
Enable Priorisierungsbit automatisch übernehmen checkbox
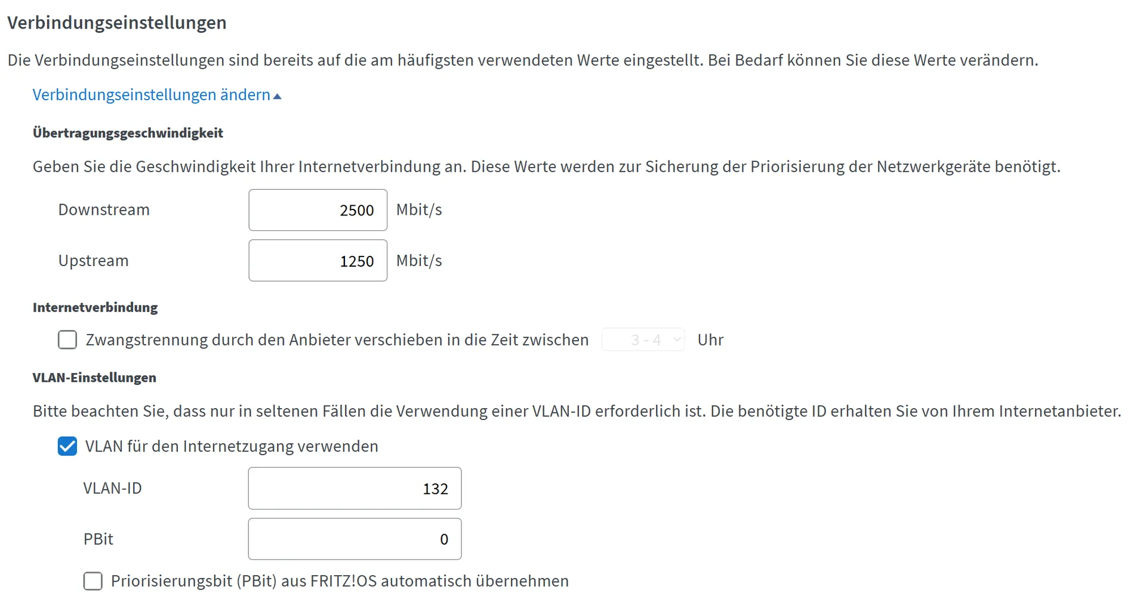click(93, 581)
